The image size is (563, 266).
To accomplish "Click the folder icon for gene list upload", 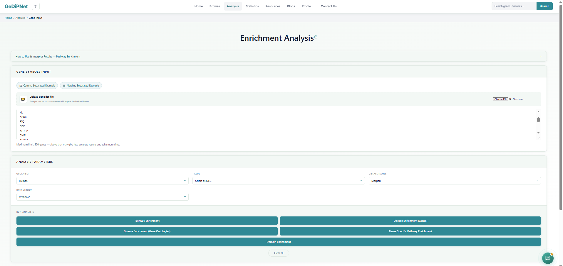I will point(23,99).
